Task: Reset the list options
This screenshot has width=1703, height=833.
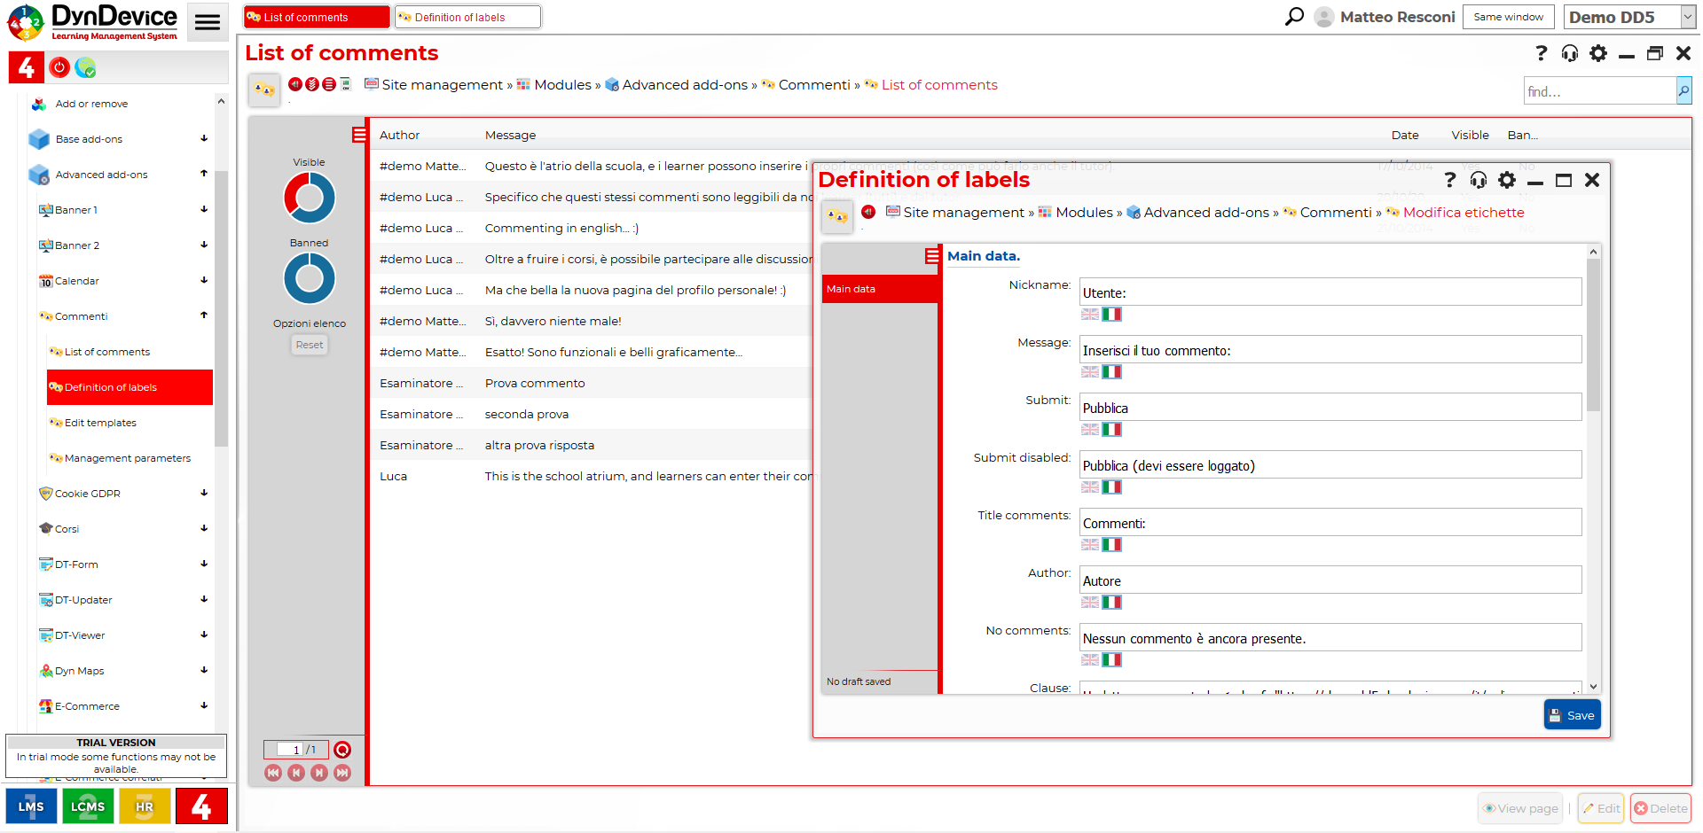Action: point(310,345)
